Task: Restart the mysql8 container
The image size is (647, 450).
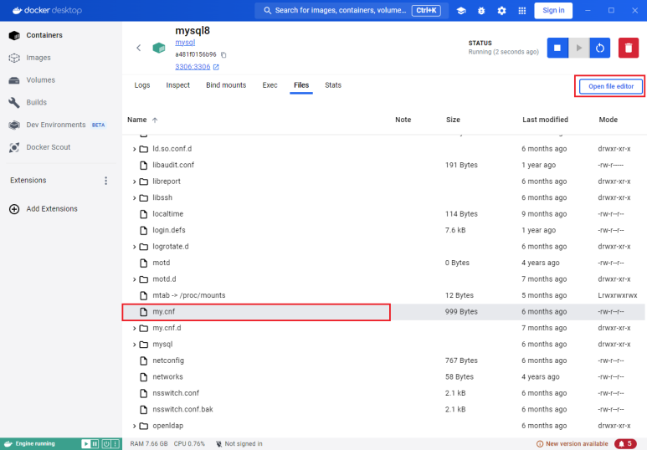Action: pyautogui.click(x=600, y=48)
